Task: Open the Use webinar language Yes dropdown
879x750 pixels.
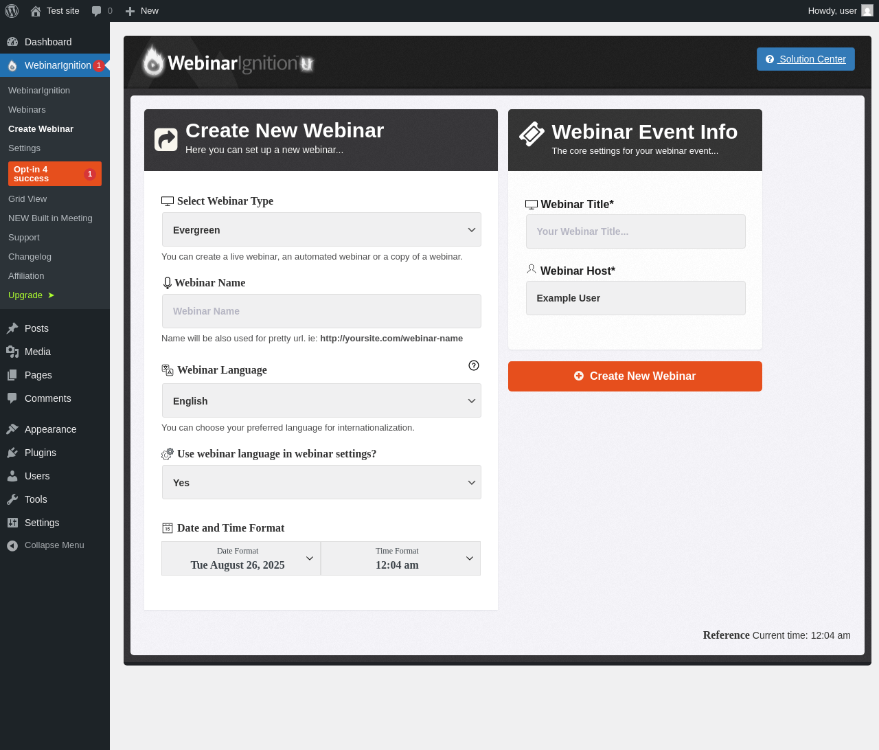Action: click(321, 482)
